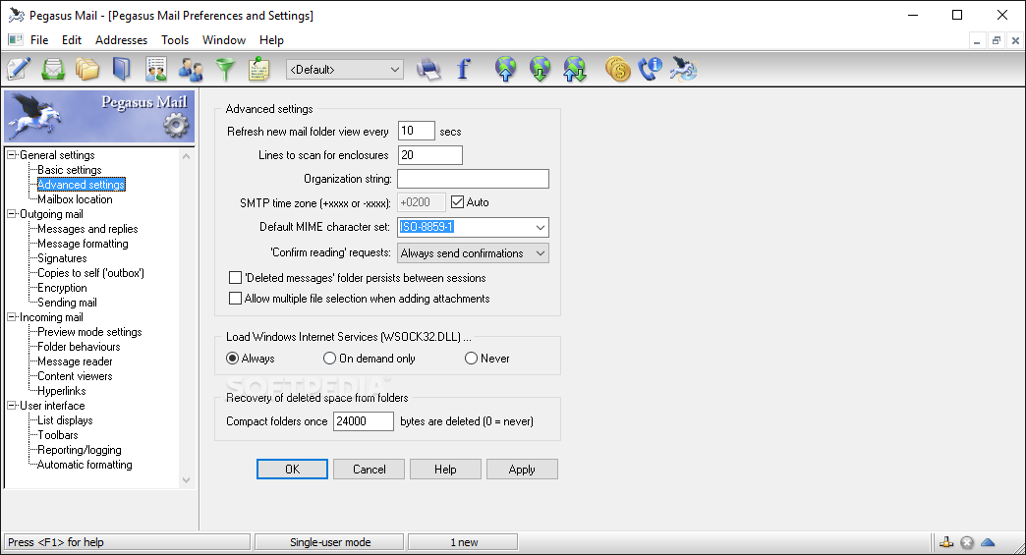Open the Help menu
The image size is (1026, 555).
point(271,40)
